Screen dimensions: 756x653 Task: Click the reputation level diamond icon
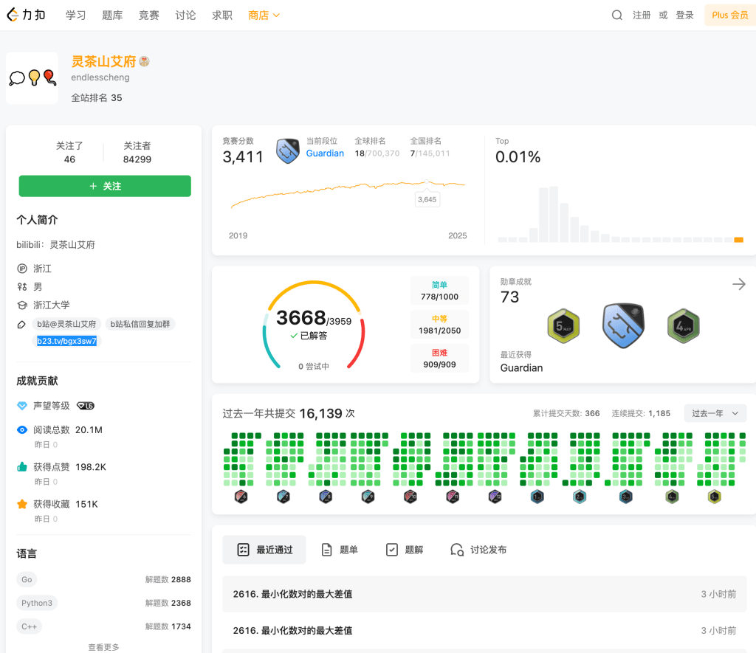22,406
